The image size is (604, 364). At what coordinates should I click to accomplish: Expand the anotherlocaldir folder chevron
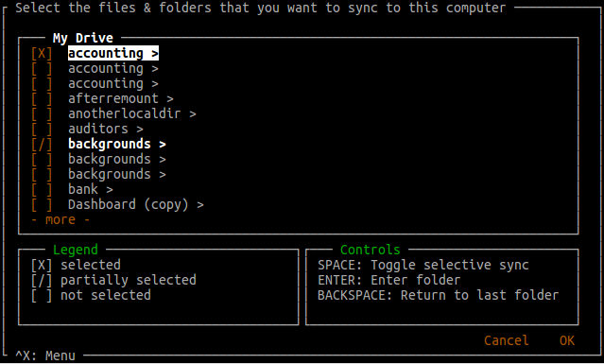[193, 114]
